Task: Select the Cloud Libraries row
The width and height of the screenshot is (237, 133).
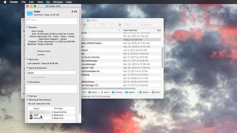Action: click(121, 57)
